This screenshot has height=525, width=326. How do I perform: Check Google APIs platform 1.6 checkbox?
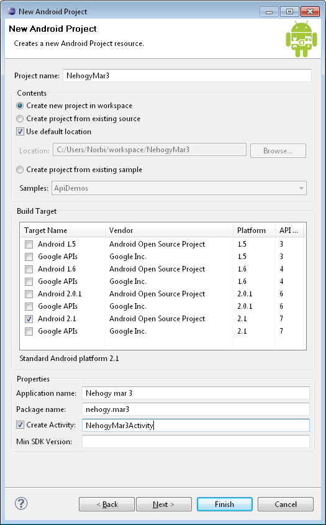[29, 281]
